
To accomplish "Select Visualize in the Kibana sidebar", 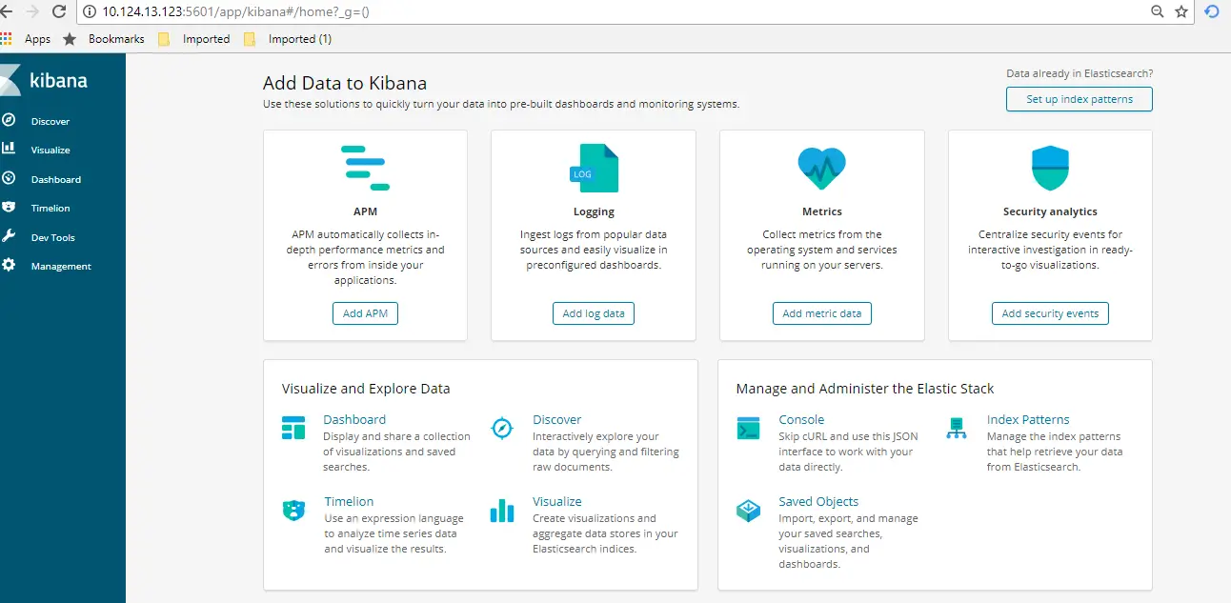I will click(50, 150).
